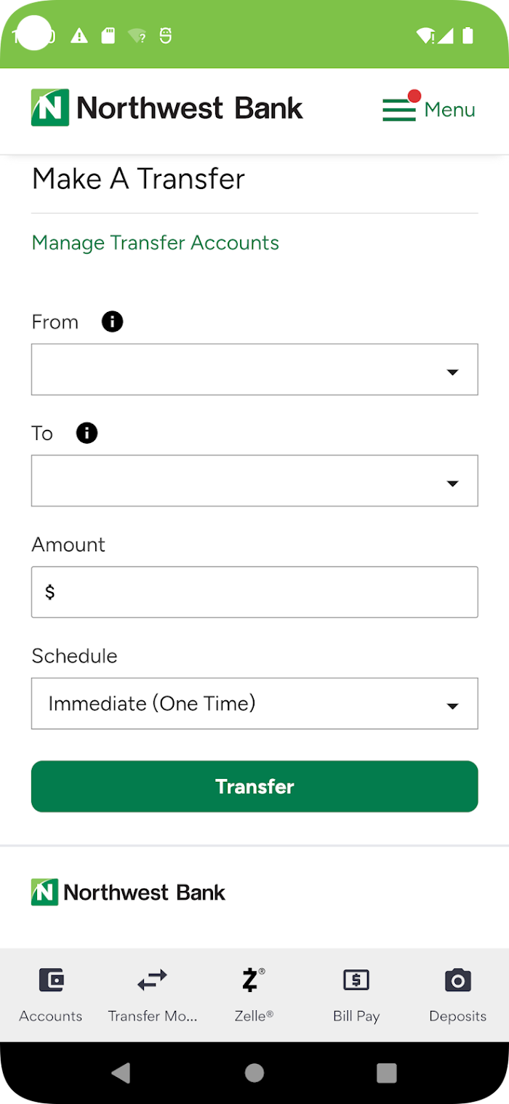Tap the warning triangle in status bar

79,35
